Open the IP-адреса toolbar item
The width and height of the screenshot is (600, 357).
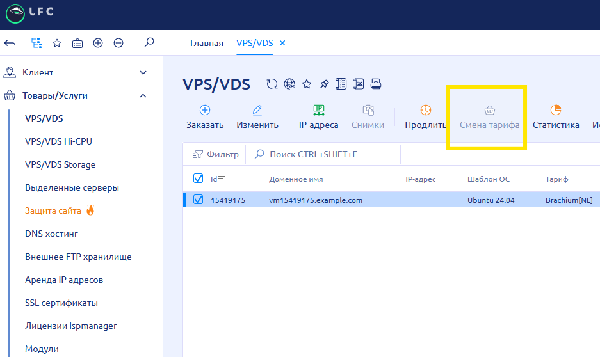coord(318,117)
